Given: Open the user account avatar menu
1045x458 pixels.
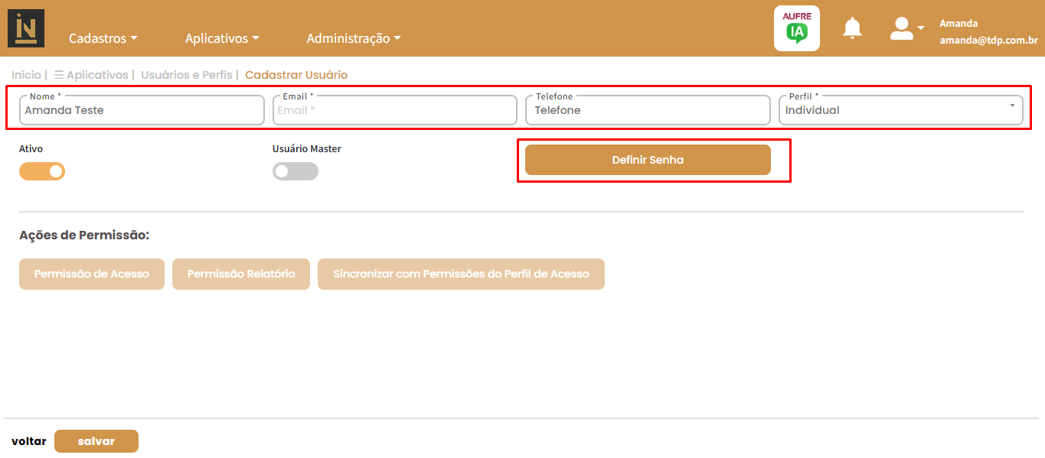Looking at the screenshot, I should pyautogui.click(x=906, y=29).
